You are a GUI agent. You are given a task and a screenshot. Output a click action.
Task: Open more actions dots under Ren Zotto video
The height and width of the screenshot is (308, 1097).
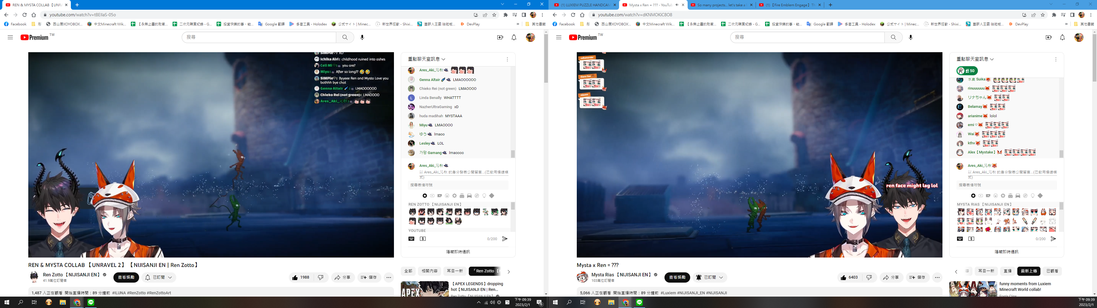point(389,277)
